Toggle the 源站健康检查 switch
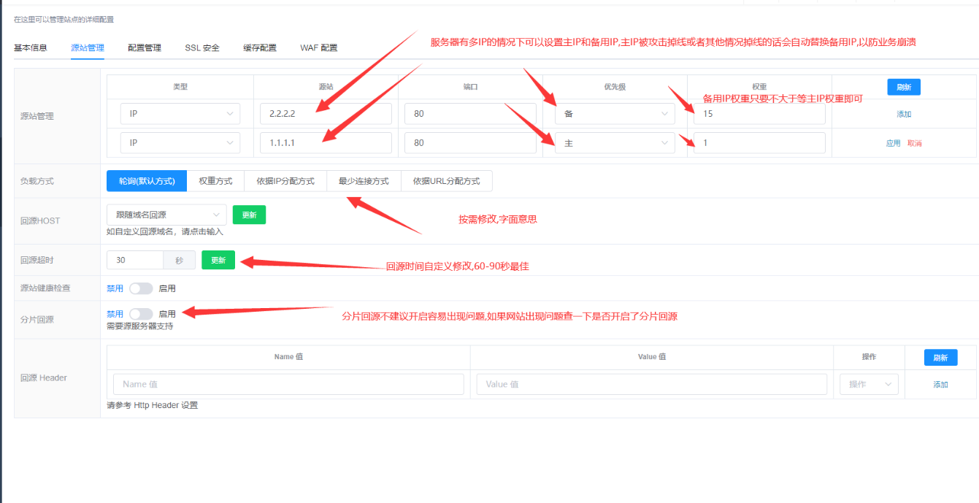The image size is (979, 503). point(141,288)
